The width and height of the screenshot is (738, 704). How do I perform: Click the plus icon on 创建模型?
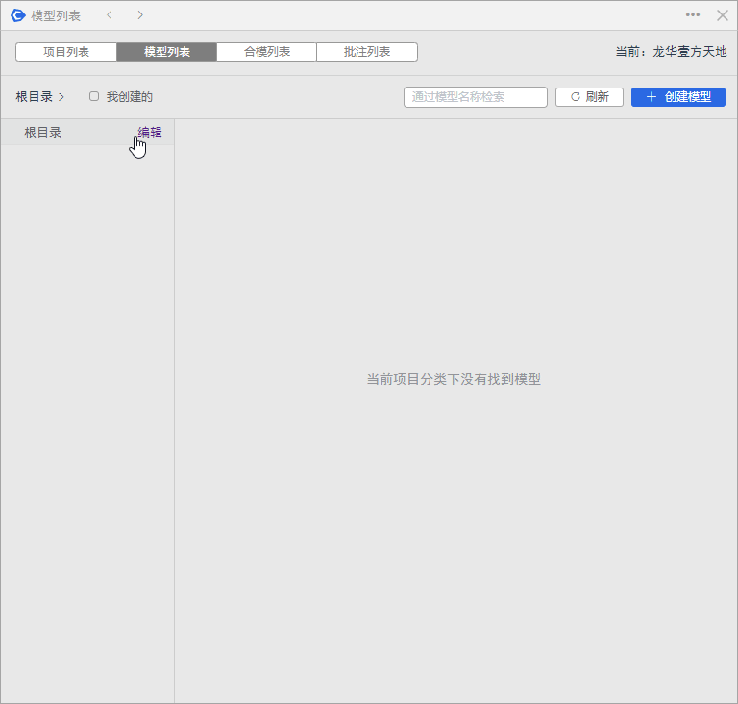tap(651, 97)
